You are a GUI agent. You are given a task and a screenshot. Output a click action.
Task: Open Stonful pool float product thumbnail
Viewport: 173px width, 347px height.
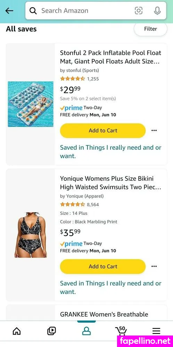click(31, 104)
